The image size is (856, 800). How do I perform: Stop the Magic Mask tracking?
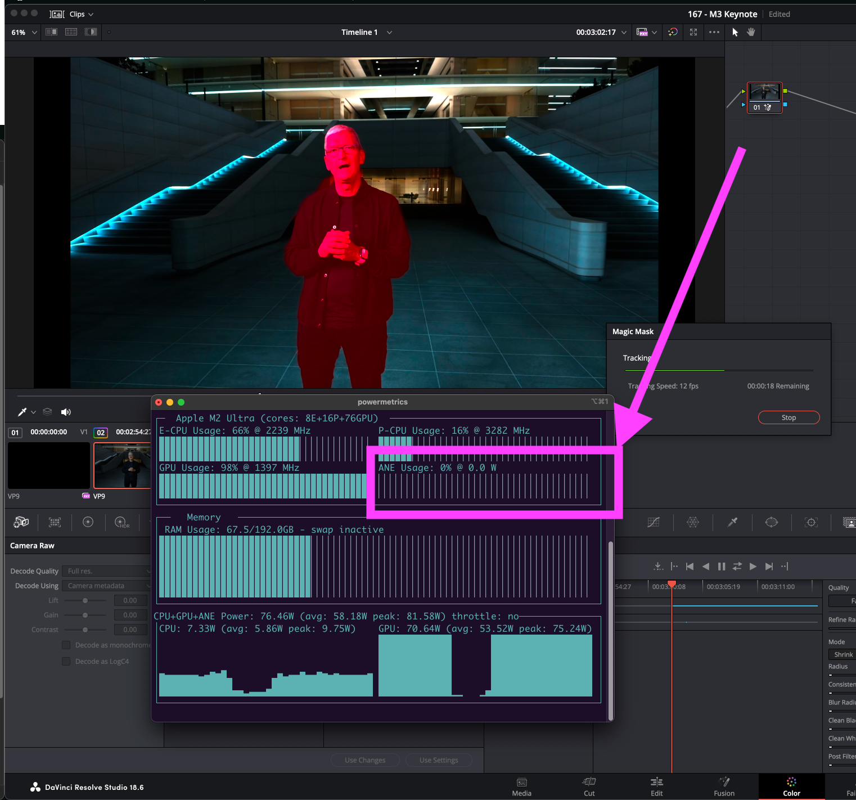point(789,417)
